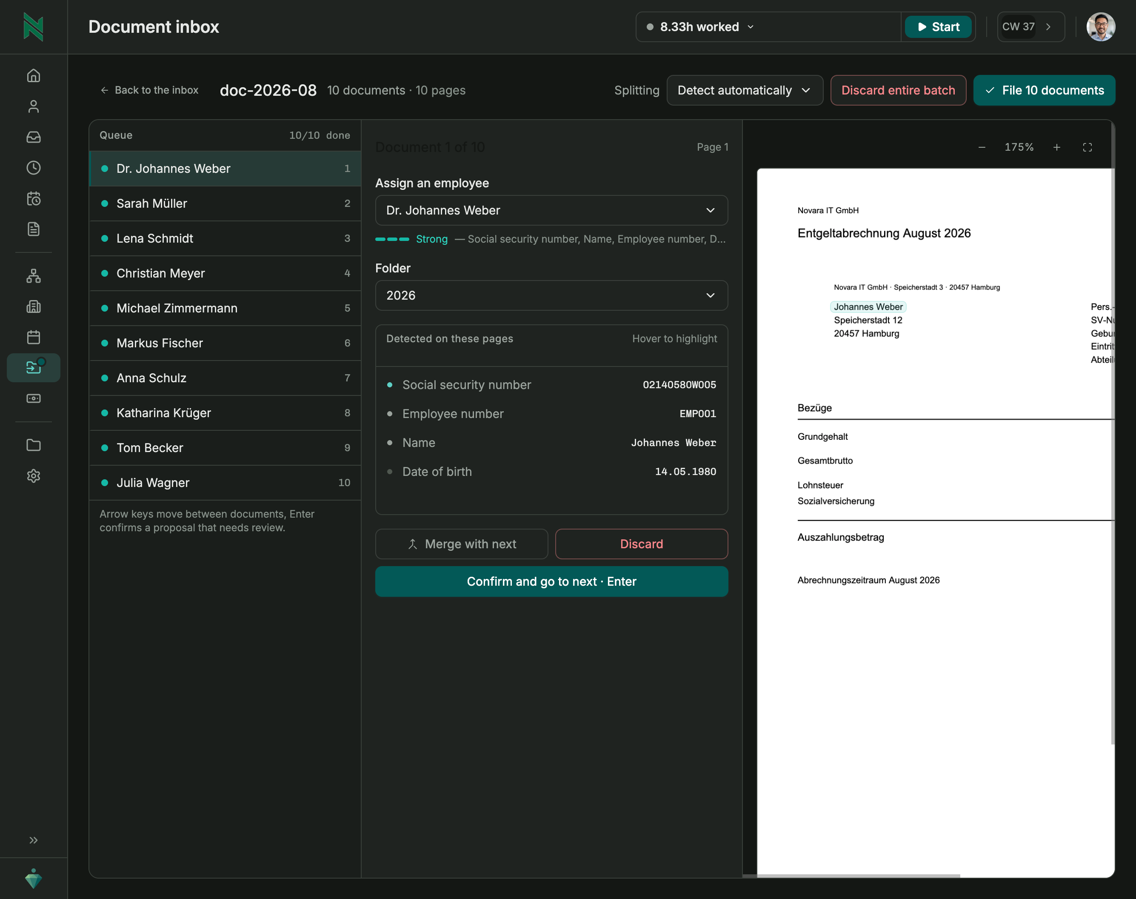Select Lena Schmidt in the queue
The image size is (1136, 899).
pyautogui.click(x=225, y=238)
